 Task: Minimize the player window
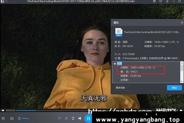pos(174,1)
